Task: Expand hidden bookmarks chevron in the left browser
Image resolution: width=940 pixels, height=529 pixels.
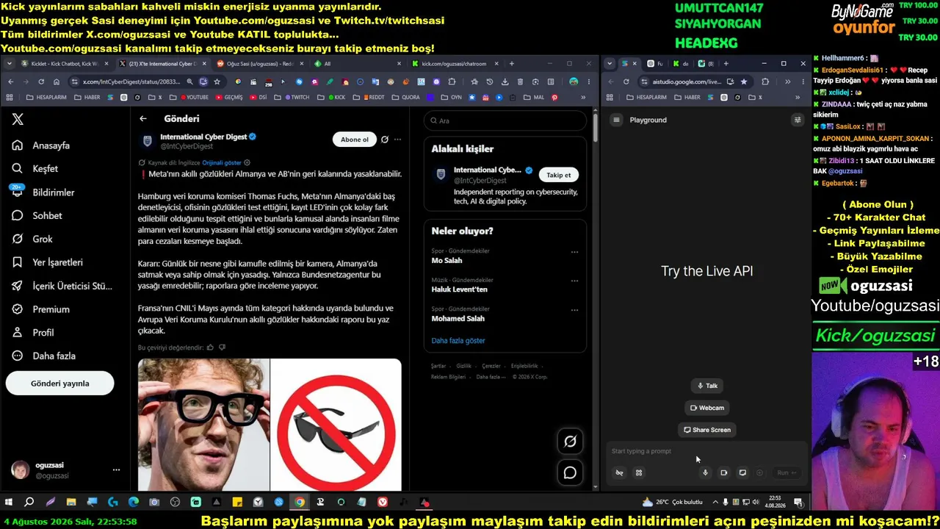Action: click(x=584, y=97)
